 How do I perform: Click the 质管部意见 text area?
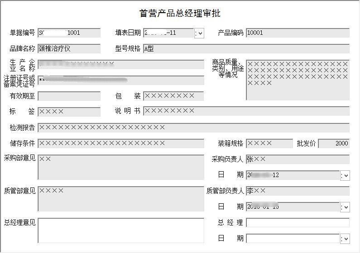pyautogui.click(x=121, y=199)
